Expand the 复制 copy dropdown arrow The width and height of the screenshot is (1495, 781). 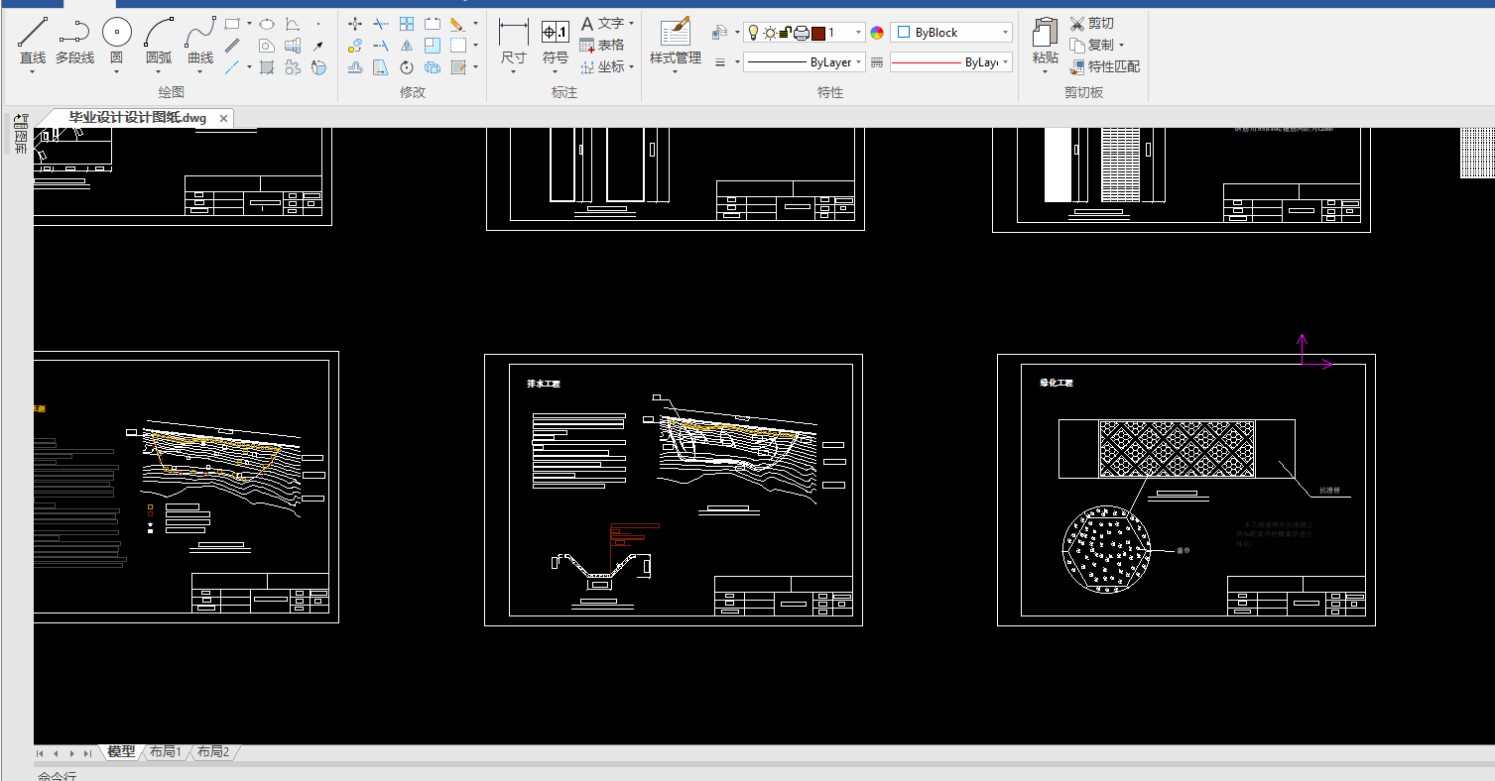point(1121,46)
